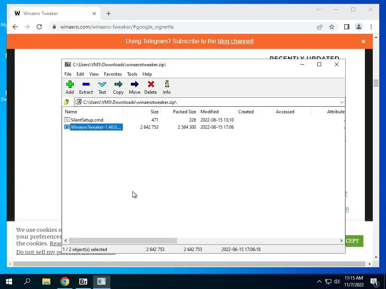Image resolution: width=386 pixels, height=289 pixels.
Task: Open the Chrome profile avatar
Action: pyautogui.click(x=359, y=27)
